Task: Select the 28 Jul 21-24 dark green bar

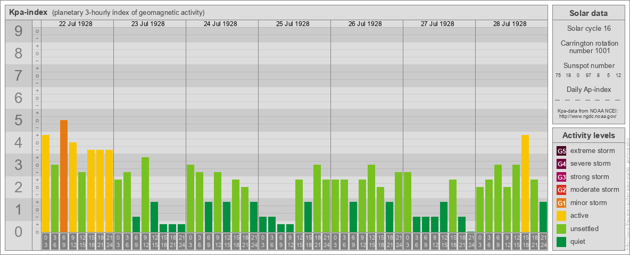Action: tap(543, 217)
